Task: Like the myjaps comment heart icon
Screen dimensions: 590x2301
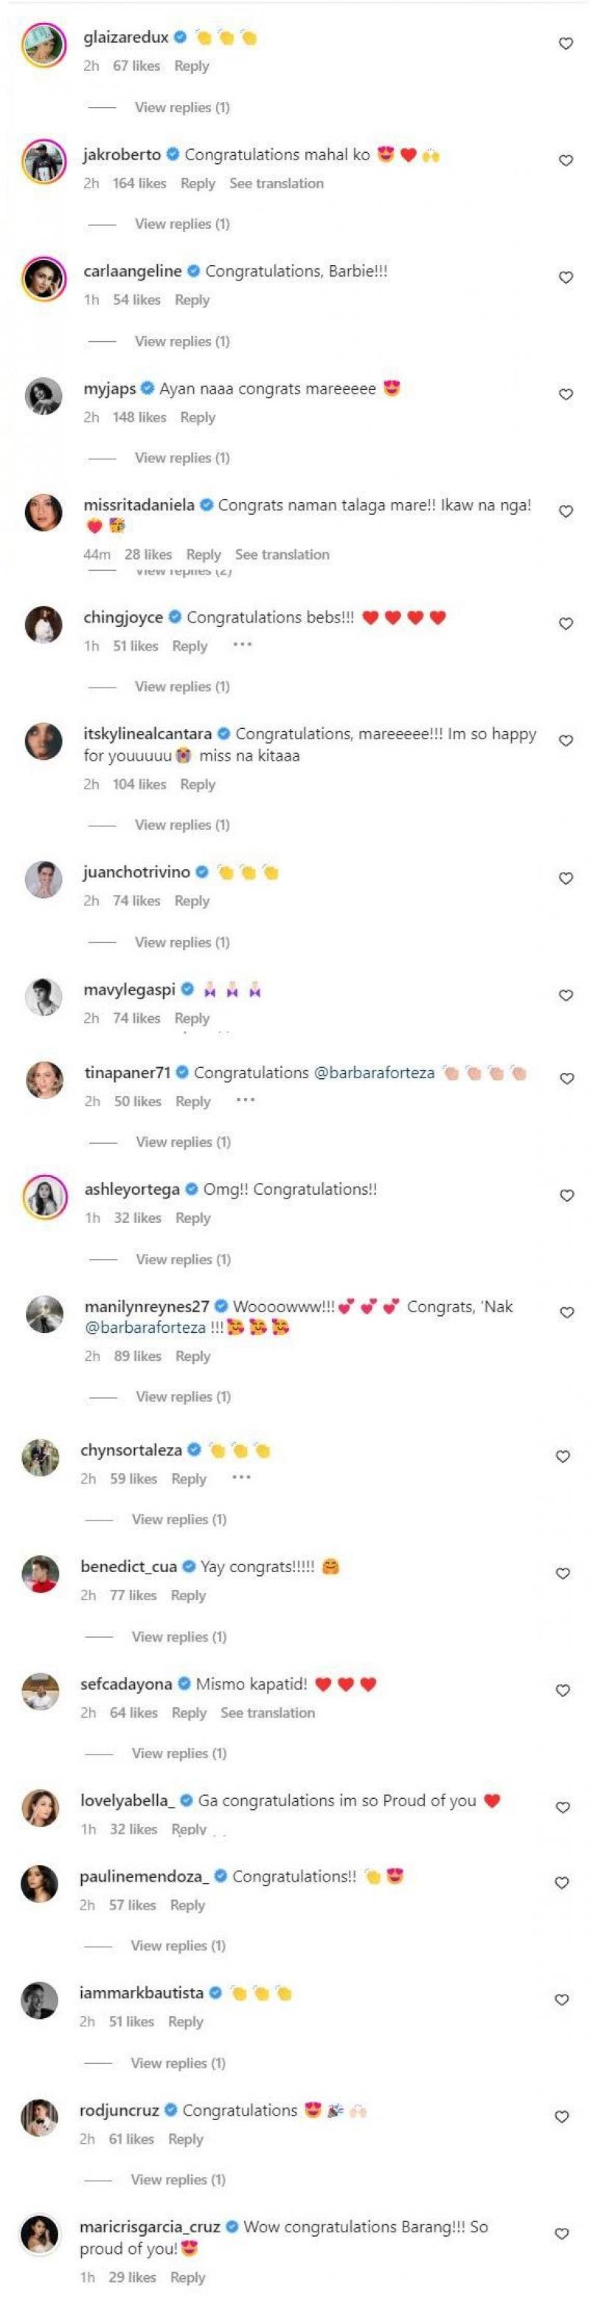Action: 565,394
